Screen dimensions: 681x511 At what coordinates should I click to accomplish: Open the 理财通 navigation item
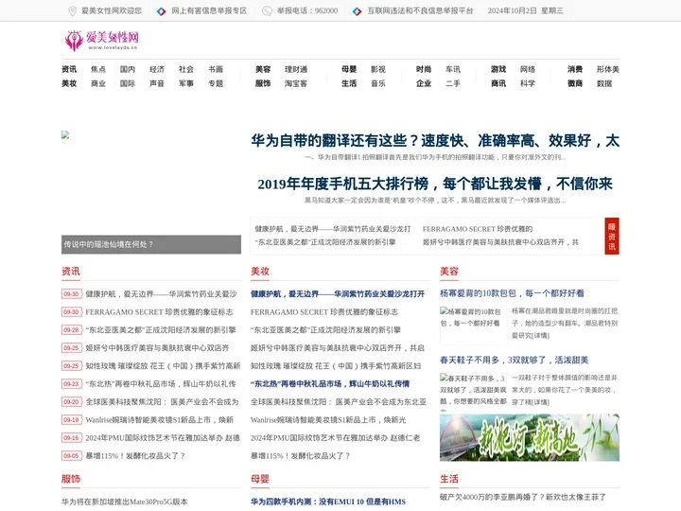coord(296,69)
